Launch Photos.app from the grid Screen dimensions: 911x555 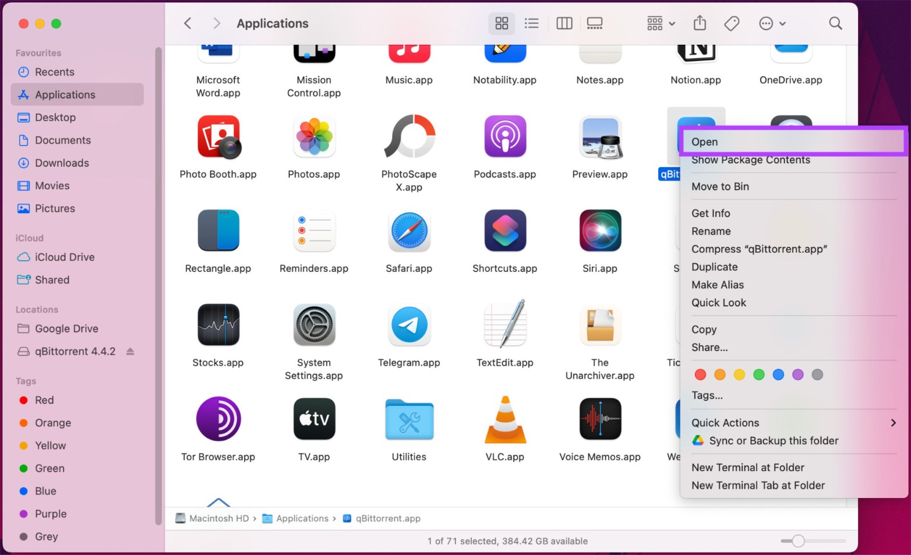[x=314, y=137]
